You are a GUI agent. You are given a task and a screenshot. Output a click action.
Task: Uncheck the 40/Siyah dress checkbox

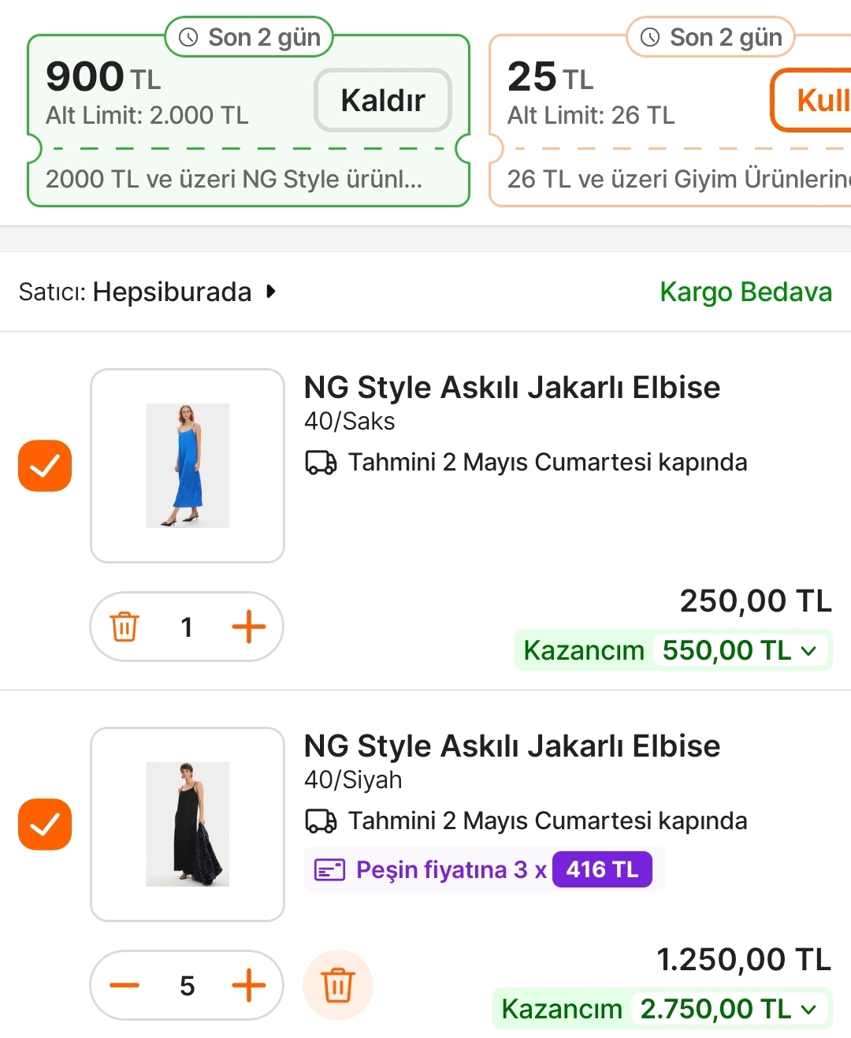coord(45,824)
